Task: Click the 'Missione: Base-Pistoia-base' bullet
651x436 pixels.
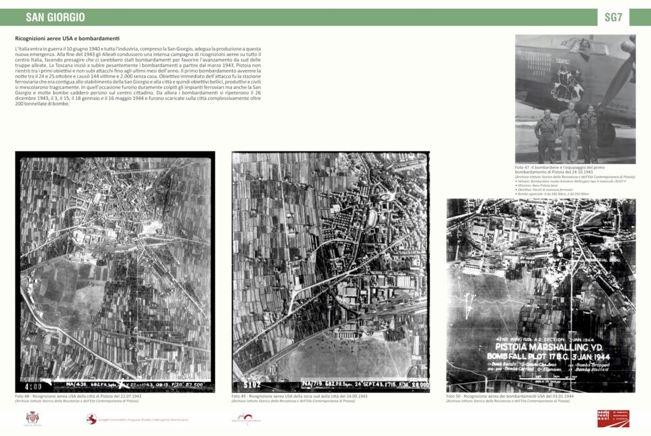Action: click(537, 185)
